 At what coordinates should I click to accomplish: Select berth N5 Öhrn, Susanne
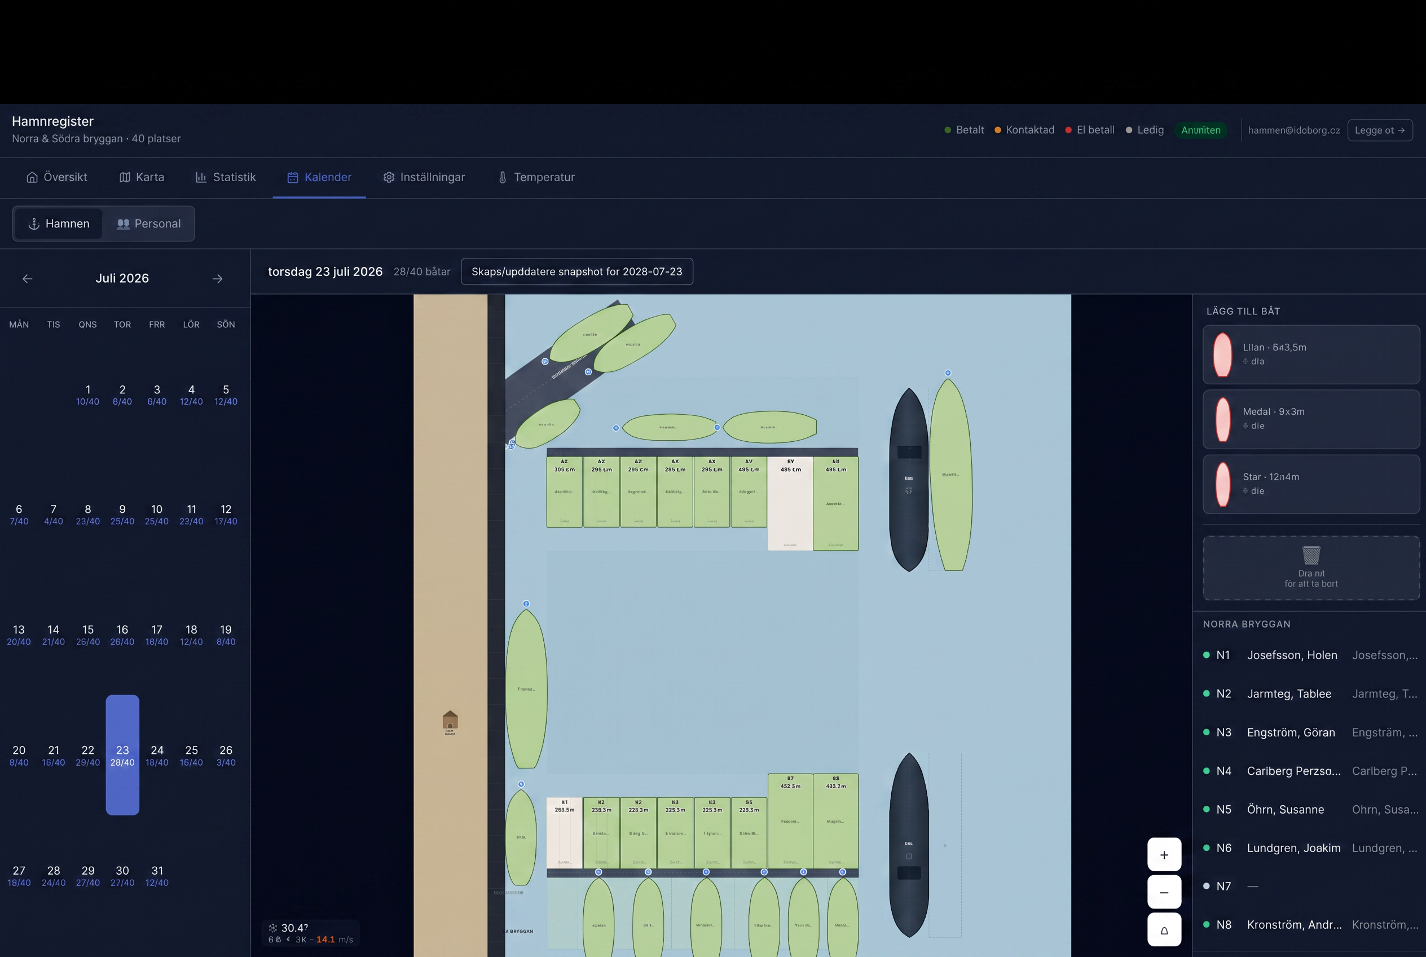[x=1311, y=809]
